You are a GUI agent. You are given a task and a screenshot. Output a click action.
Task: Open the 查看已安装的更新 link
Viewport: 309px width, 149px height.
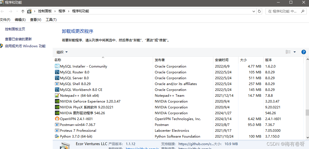18,39
